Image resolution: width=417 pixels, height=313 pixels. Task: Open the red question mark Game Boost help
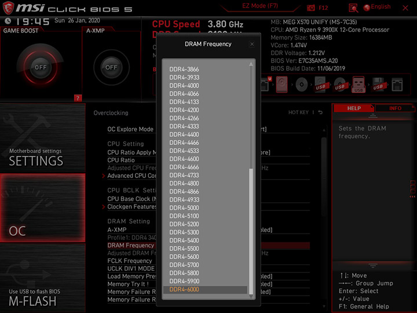tap(78, 98)
